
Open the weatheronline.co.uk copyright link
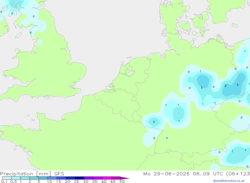(x=229, y=181)
